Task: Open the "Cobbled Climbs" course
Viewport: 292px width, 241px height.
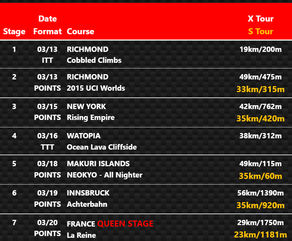Action: pyautogui.click(x=94, y=60)
